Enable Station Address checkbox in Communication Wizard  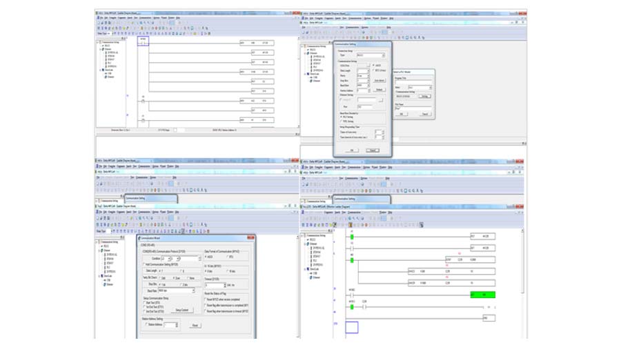(146, 324)
